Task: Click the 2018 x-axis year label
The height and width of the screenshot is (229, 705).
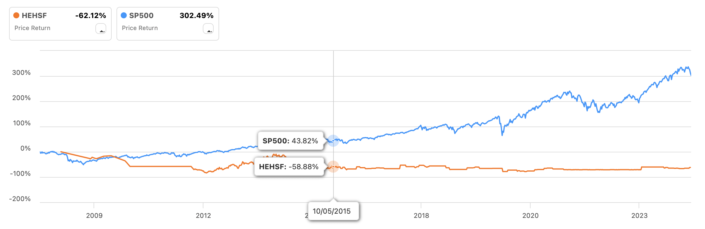Action: click(x=421, y=215)
